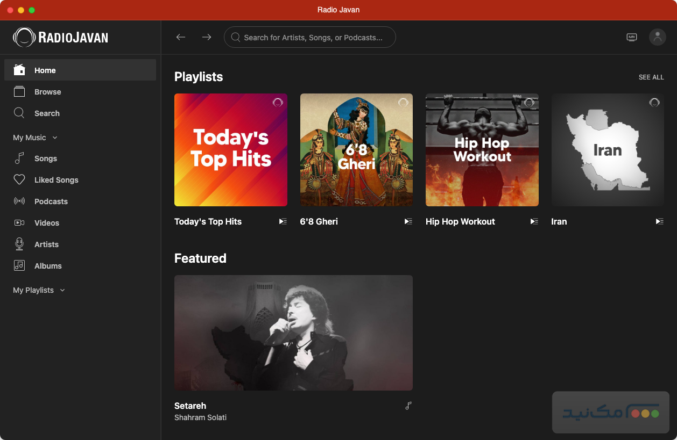Screen dimensions: 677x440
Task: Click the magnifier icon in search field
Action: pos(235,38)
